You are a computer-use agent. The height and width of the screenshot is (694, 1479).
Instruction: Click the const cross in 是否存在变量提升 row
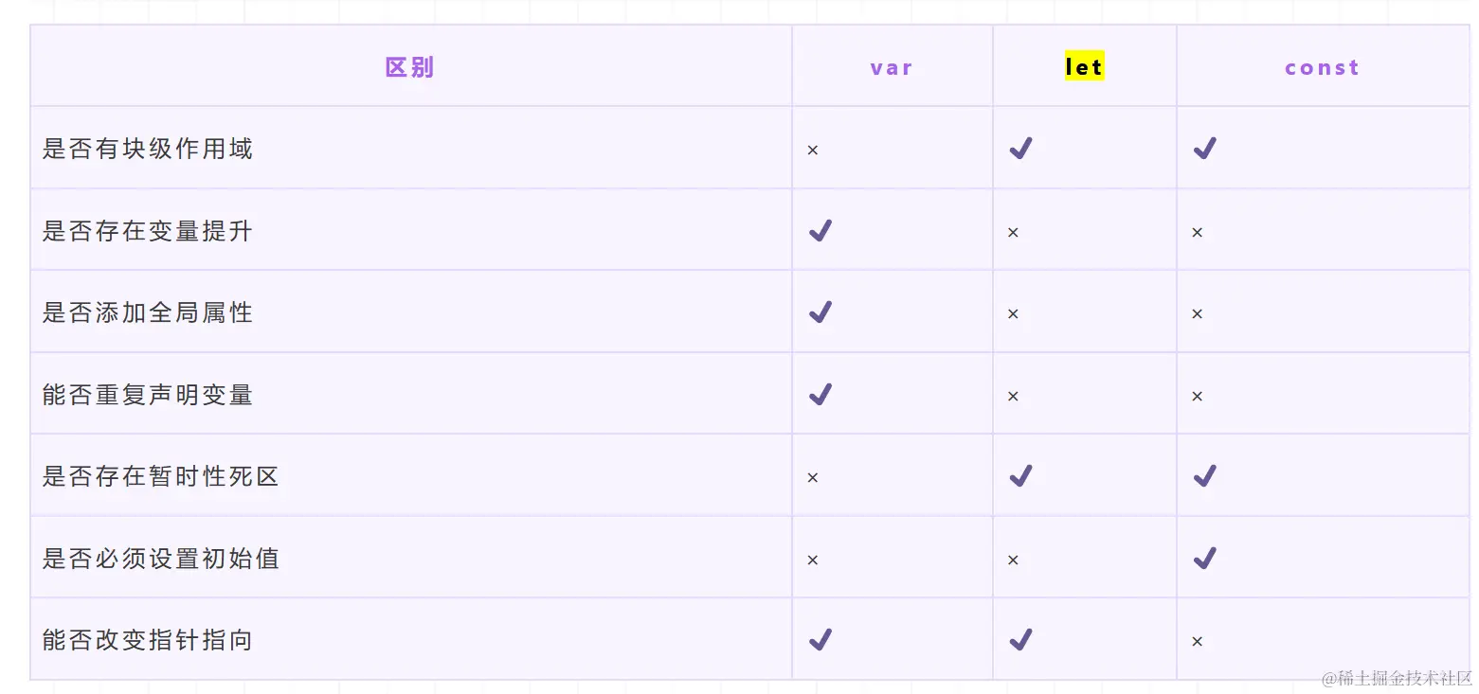click(1197, 233)
